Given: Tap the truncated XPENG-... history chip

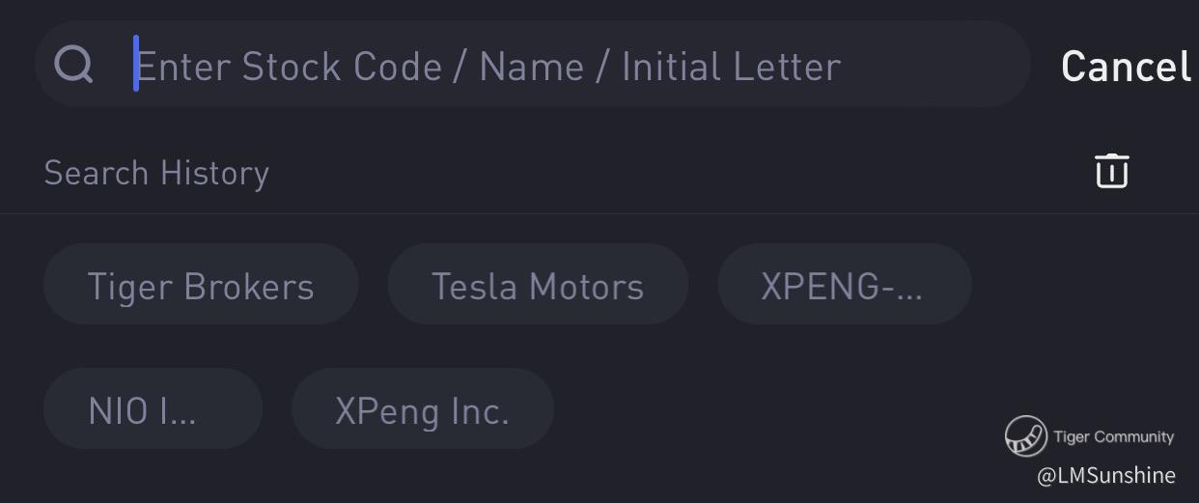Looking at the screenshot, I should tap(844, 285).
